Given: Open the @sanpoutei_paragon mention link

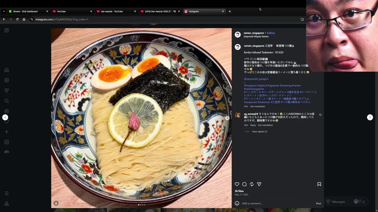Looking at the screenshot, I should click(x=256, y=79).
